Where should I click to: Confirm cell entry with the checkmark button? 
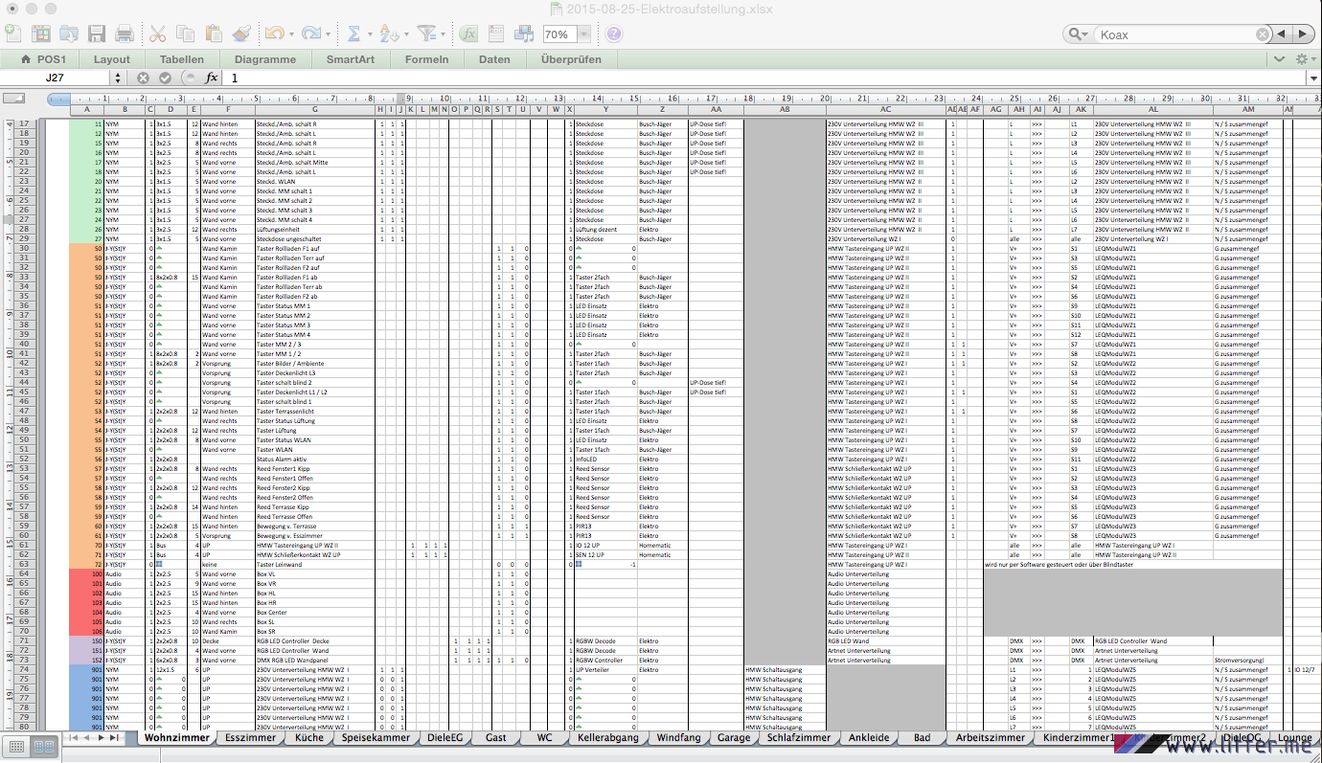166,78
